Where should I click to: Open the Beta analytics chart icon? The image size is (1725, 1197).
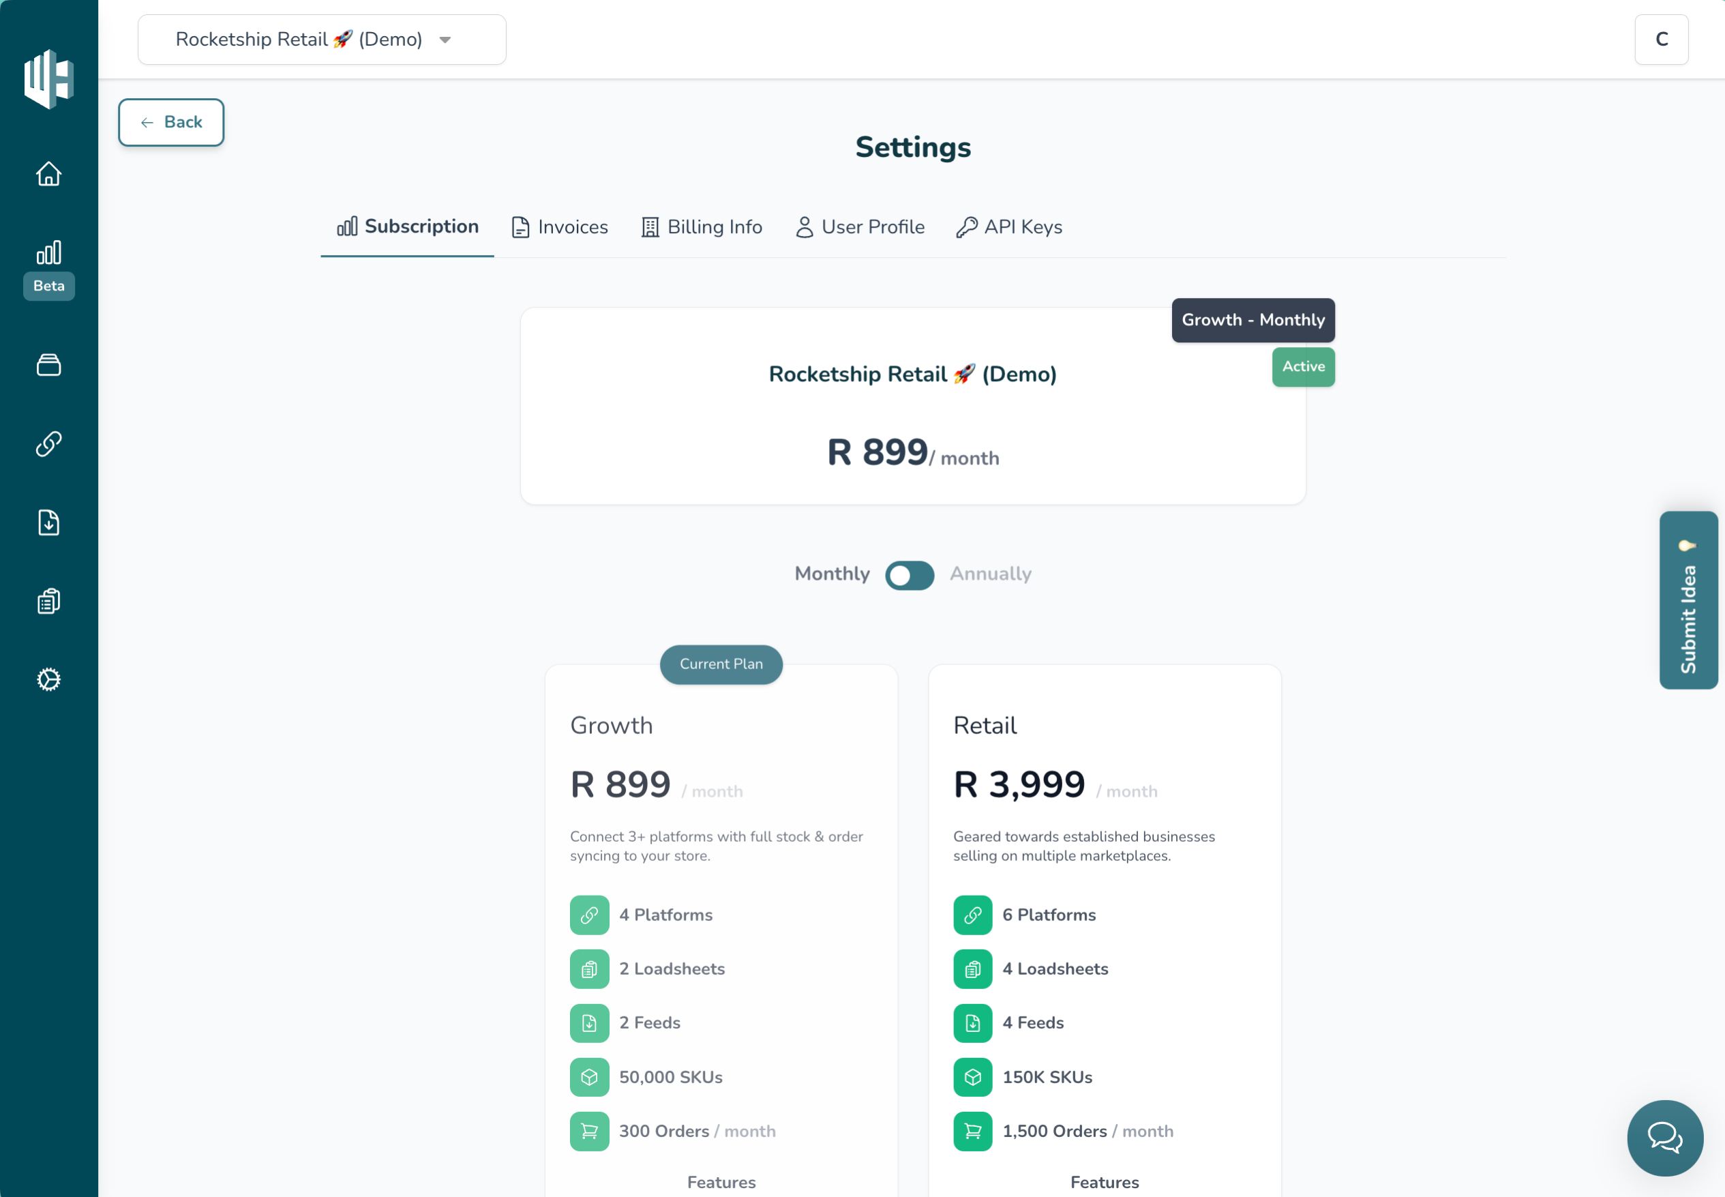coord(48,254)
